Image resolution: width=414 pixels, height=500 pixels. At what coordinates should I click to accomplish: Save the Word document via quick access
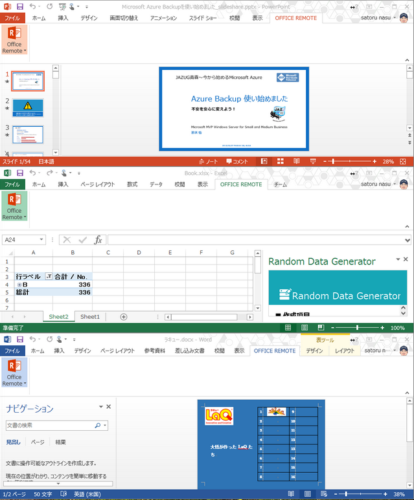click(20, 340)
